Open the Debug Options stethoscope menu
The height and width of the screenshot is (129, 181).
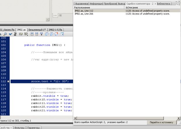(x=26, y=34)
